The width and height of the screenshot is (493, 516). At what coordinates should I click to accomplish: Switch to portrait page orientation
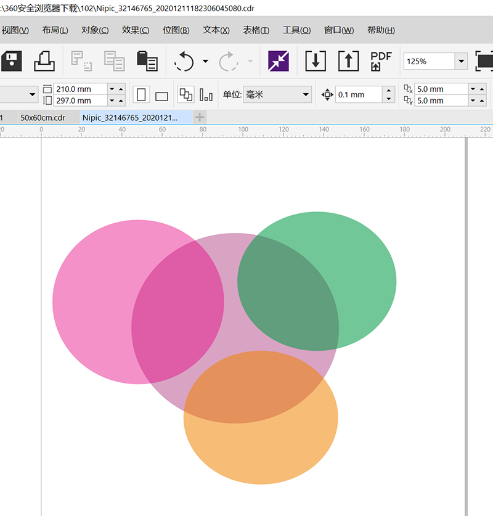pos(142,94)
